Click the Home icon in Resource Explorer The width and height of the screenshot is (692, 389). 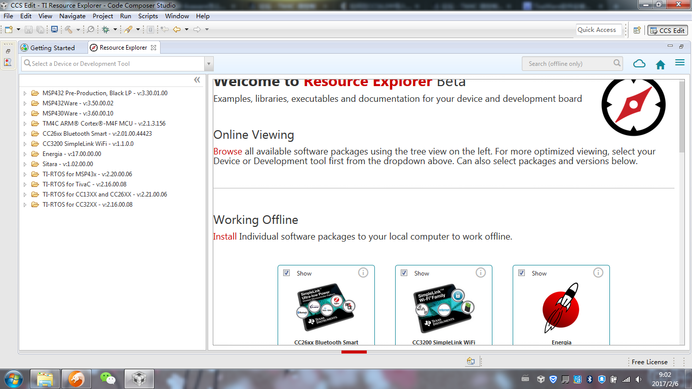click(660, 64)
